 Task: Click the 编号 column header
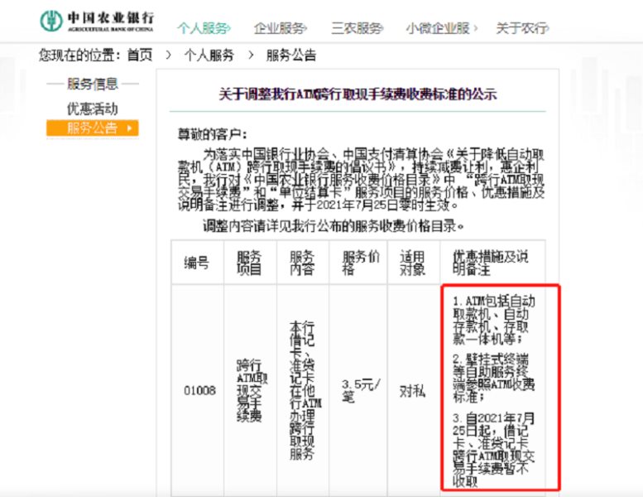196,263
